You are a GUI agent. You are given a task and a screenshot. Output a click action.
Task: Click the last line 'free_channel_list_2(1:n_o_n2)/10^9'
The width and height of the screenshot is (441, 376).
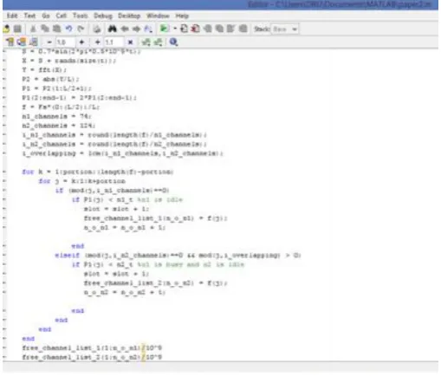point(92,357)
